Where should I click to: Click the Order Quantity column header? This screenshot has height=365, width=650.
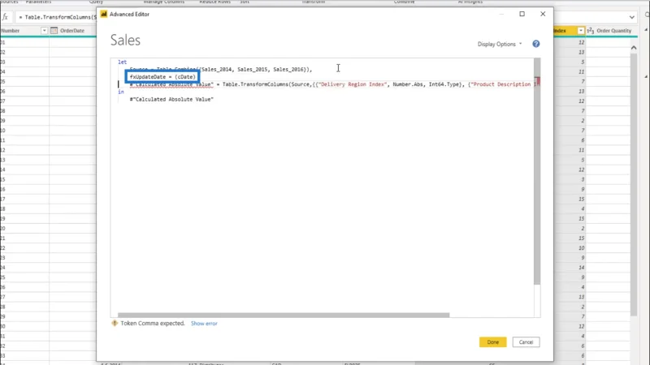614,31
